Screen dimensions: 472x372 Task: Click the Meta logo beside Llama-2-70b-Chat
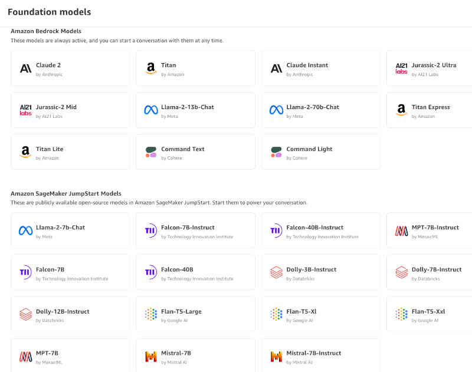click(276, 110)
